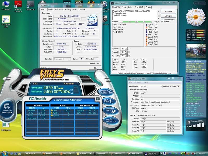The image size is (208, 156).
Task: Open Options menu in Core Temp
Action: tap(138, 82)
